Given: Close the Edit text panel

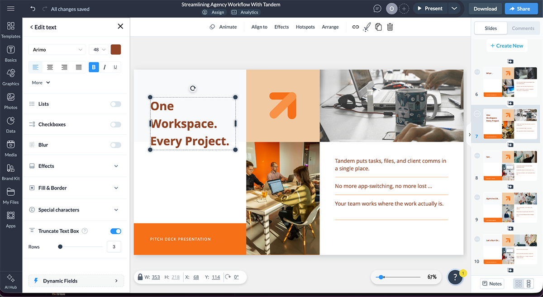Looking at the screenshot, I should pyautogui.click(x=120, y=26).
